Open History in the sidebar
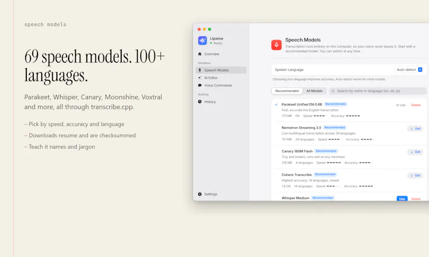Image resolution: width=429 pixels, height=257 pixels. tap(210, 101)
